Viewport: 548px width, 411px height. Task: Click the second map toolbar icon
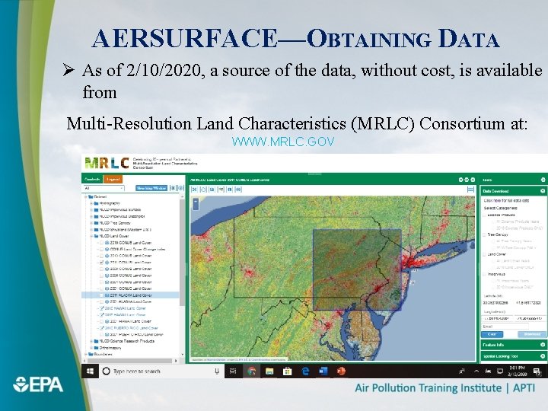(x=203, y=190)
